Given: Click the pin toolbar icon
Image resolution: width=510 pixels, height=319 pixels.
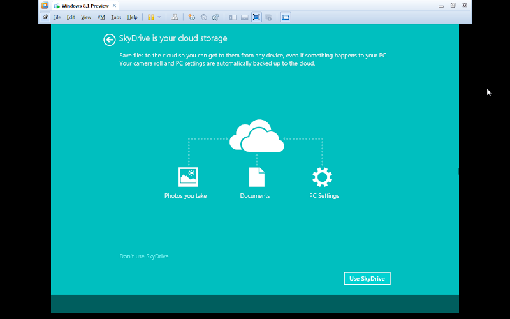Looking at the screenshot, I should pos(45,17).
